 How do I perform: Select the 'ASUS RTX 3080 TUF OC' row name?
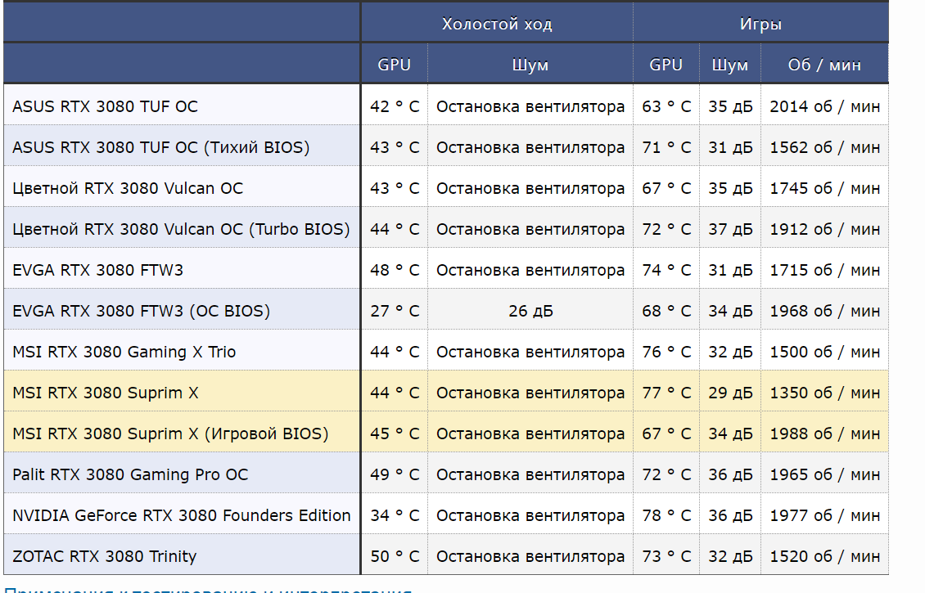[105, 106]
